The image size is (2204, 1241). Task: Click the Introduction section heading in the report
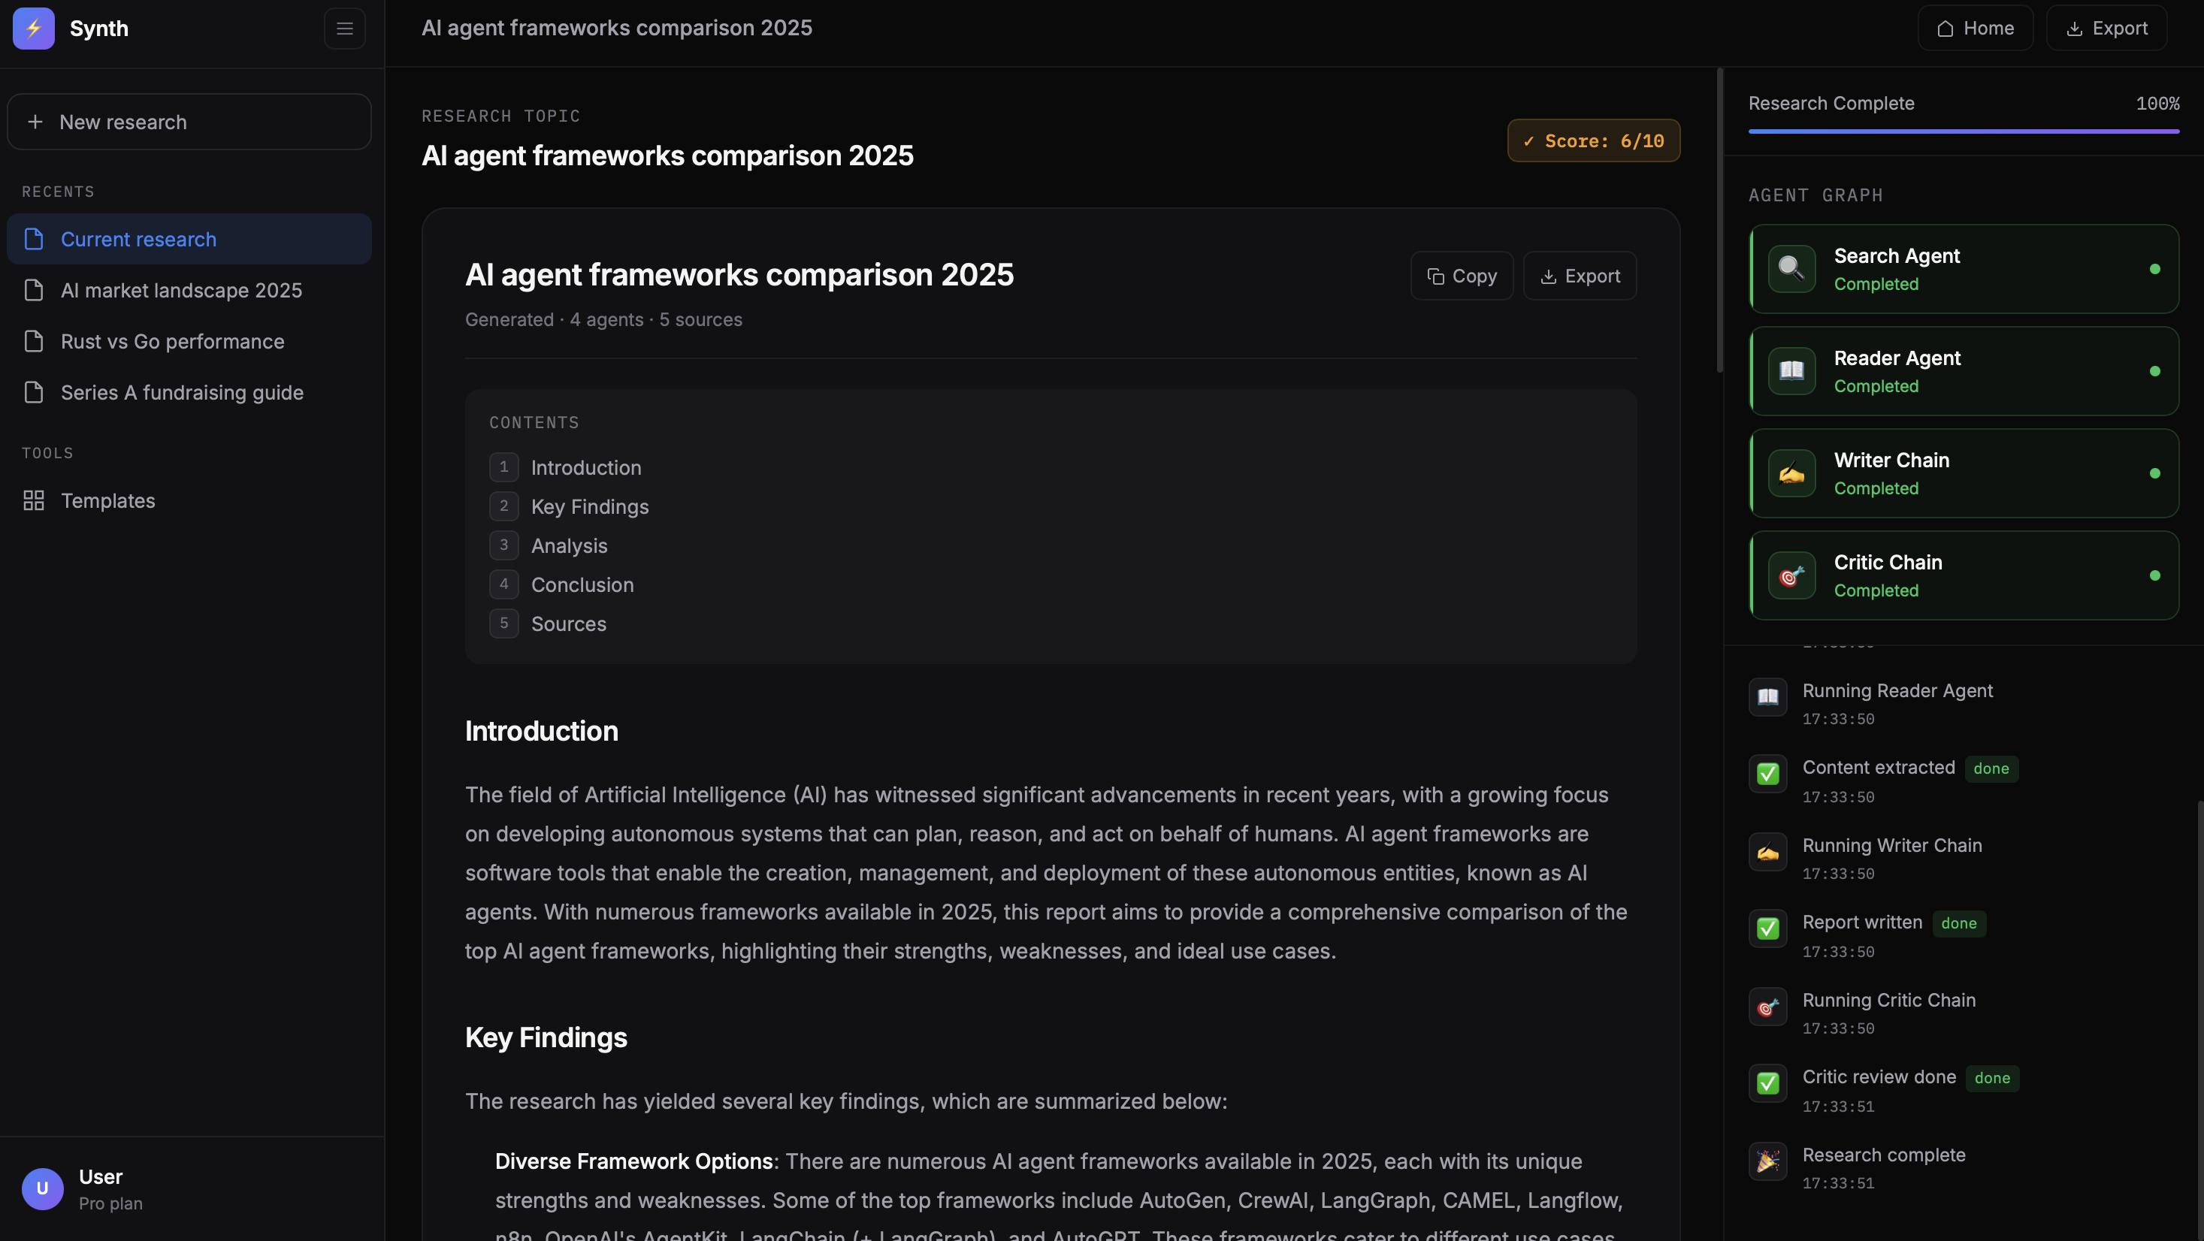pyautogui.click(x=542, y=731)
